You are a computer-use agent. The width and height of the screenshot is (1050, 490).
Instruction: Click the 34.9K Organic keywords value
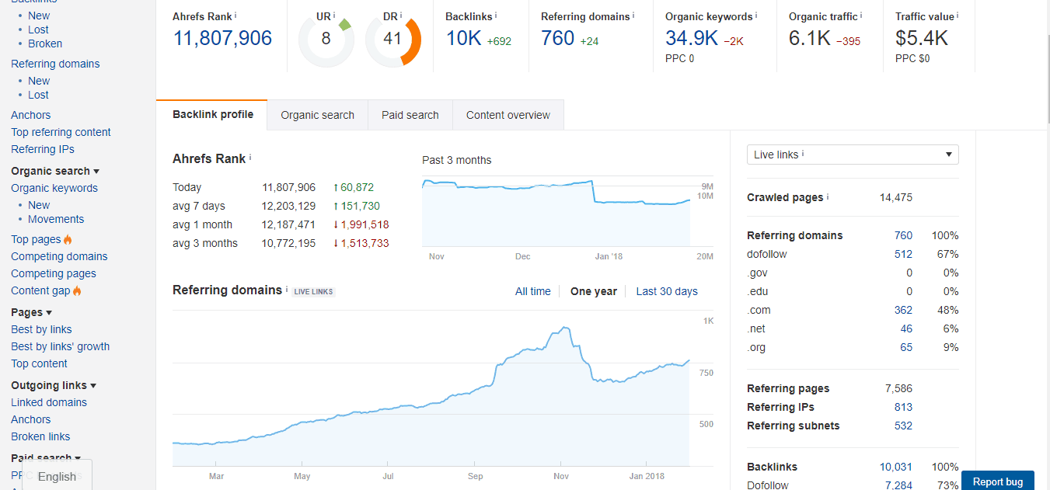[x=692, y=38]
